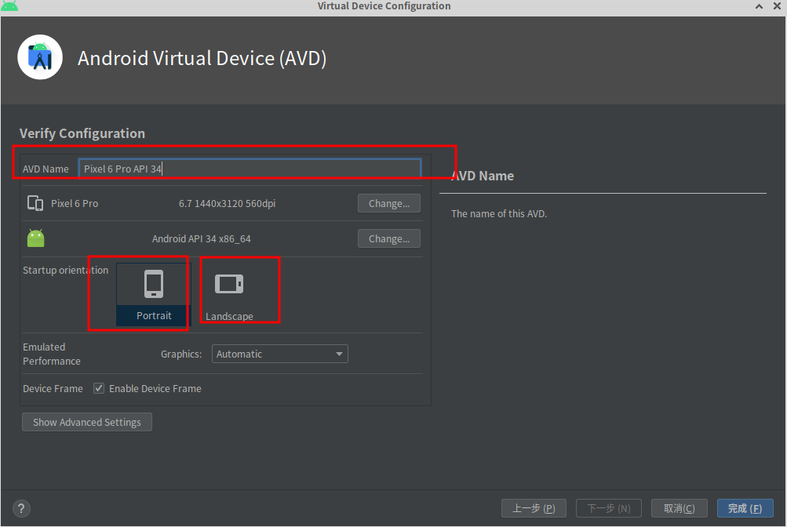Click the 下一步 (N) next button
787x527 pixels.
click(x=609, y=508)
